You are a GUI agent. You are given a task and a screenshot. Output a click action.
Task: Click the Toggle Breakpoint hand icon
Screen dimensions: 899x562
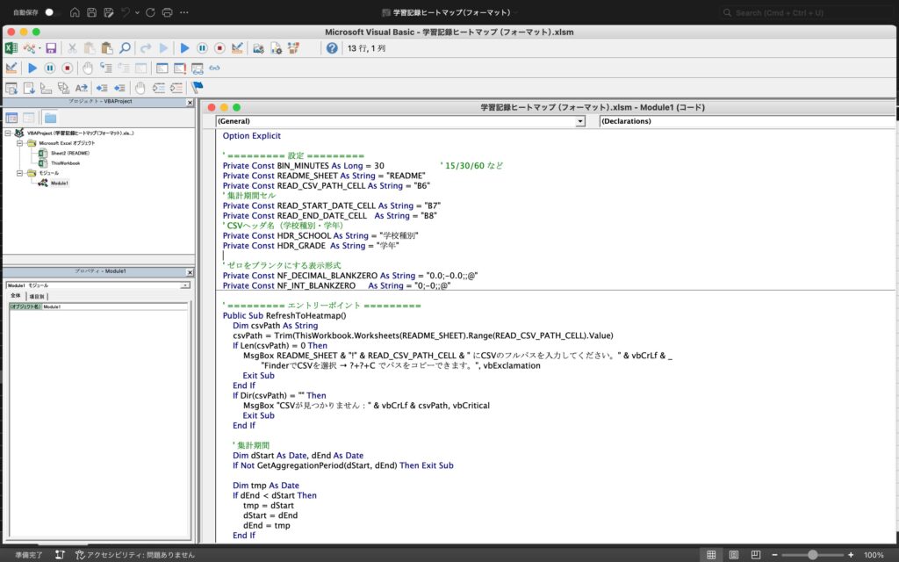(x=87, y=68)
